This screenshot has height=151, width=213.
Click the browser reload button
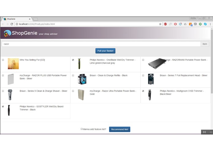click(12, 24)
